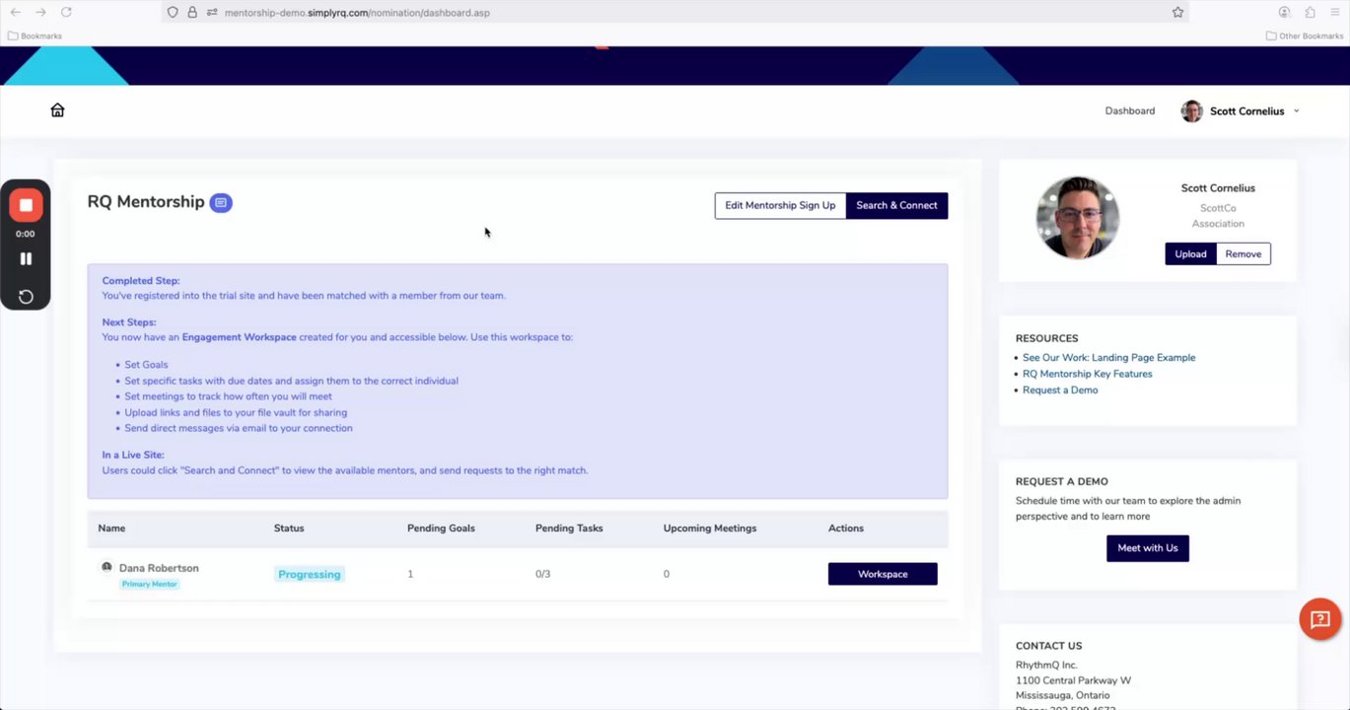Click the home icon in site header
The image size is (1350, 710).
click(x=57, y=110)
